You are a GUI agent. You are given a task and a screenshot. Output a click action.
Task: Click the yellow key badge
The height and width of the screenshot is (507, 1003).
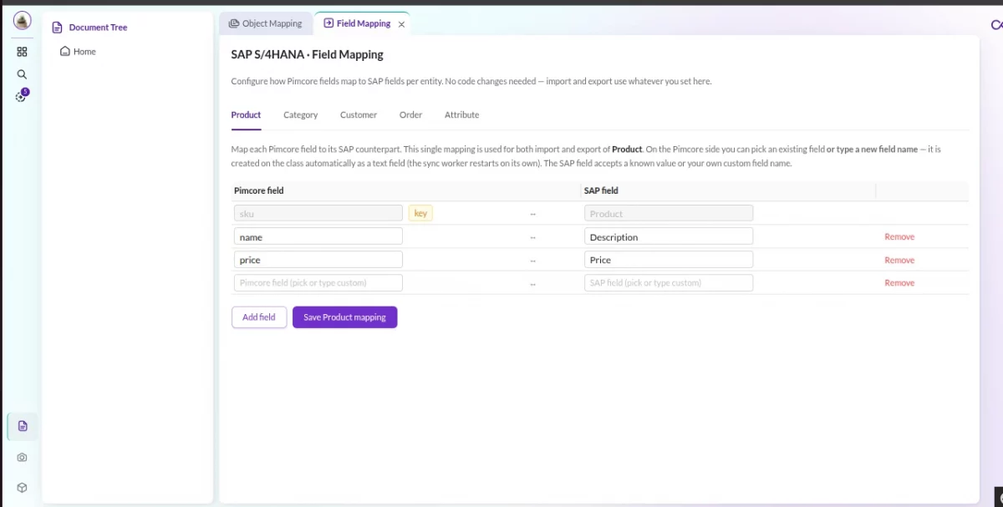(x=420, y=213)
